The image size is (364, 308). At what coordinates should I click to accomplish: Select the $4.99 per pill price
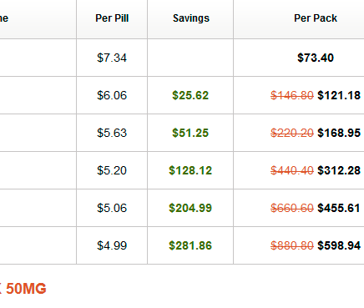click(112, 245)
